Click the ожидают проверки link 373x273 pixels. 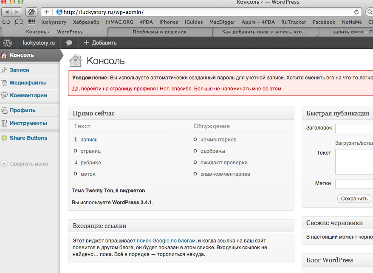(224, 163)
